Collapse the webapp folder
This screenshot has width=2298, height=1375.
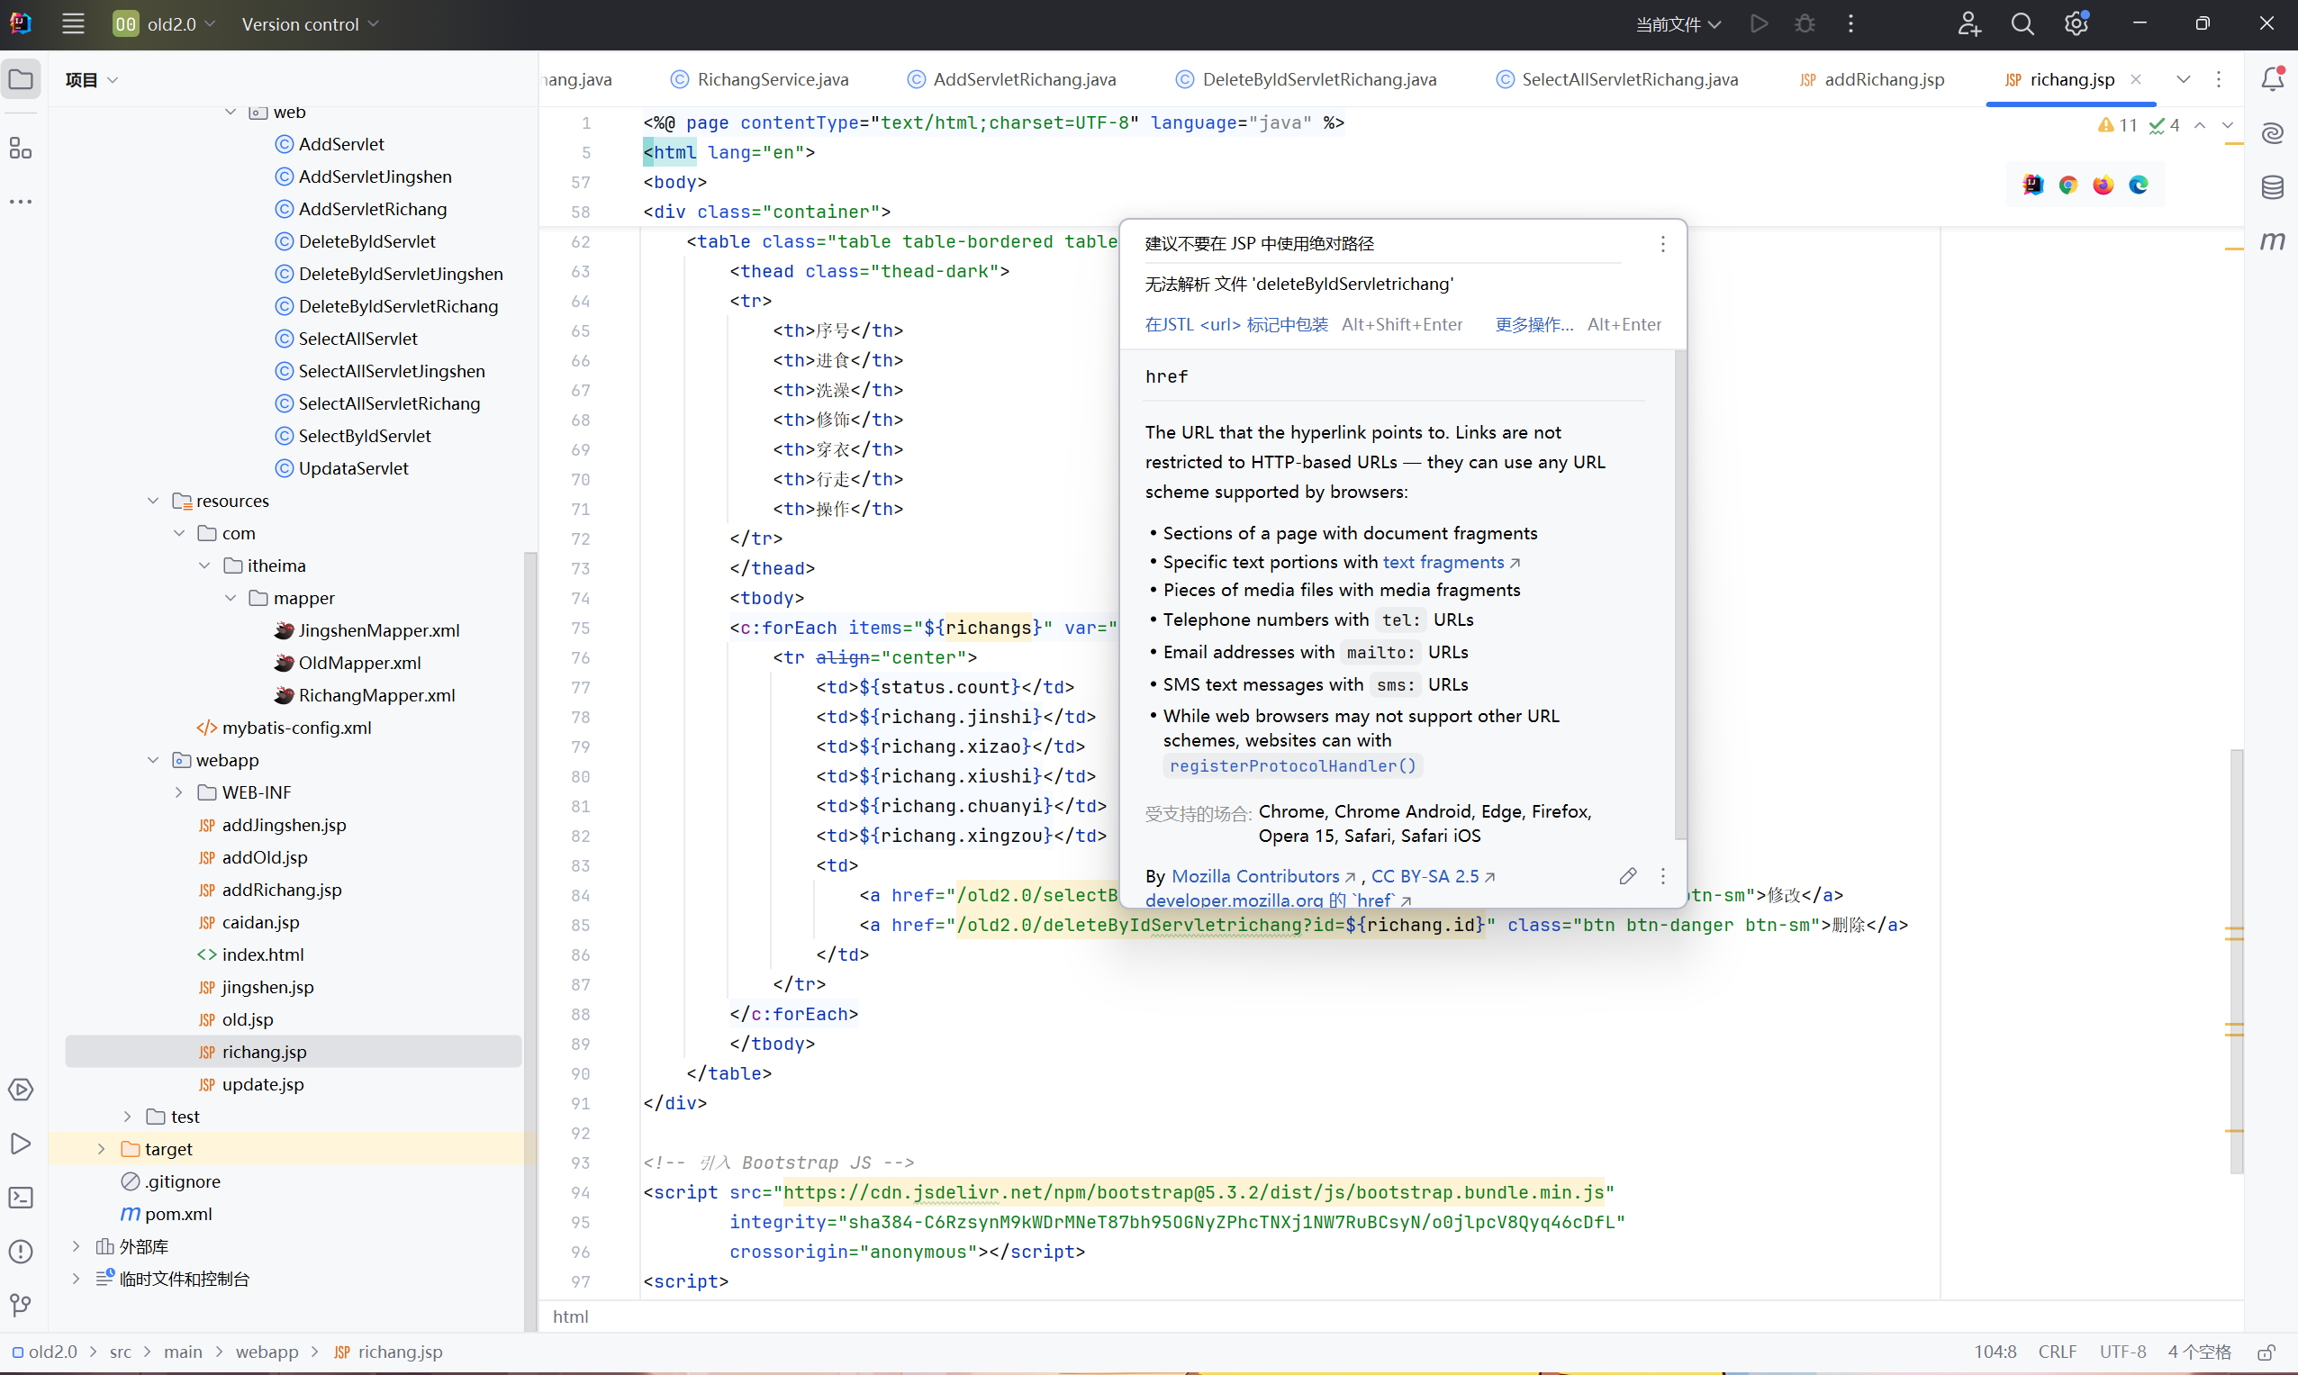point(153,760)
